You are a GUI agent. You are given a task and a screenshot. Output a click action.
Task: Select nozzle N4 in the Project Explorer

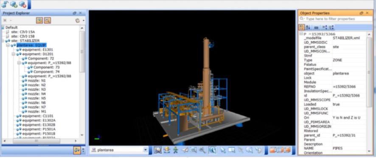coord(34,94)
